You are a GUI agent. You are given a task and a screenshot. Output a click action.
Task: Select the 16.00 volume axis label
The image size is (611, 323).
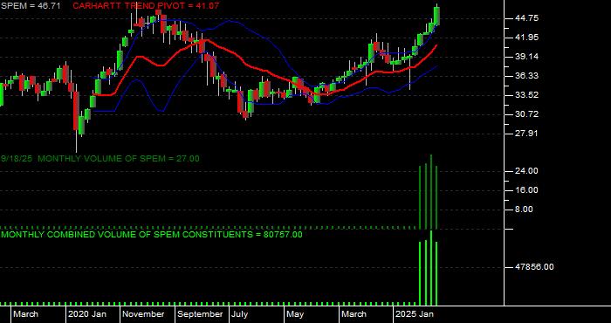click(526, 190)
